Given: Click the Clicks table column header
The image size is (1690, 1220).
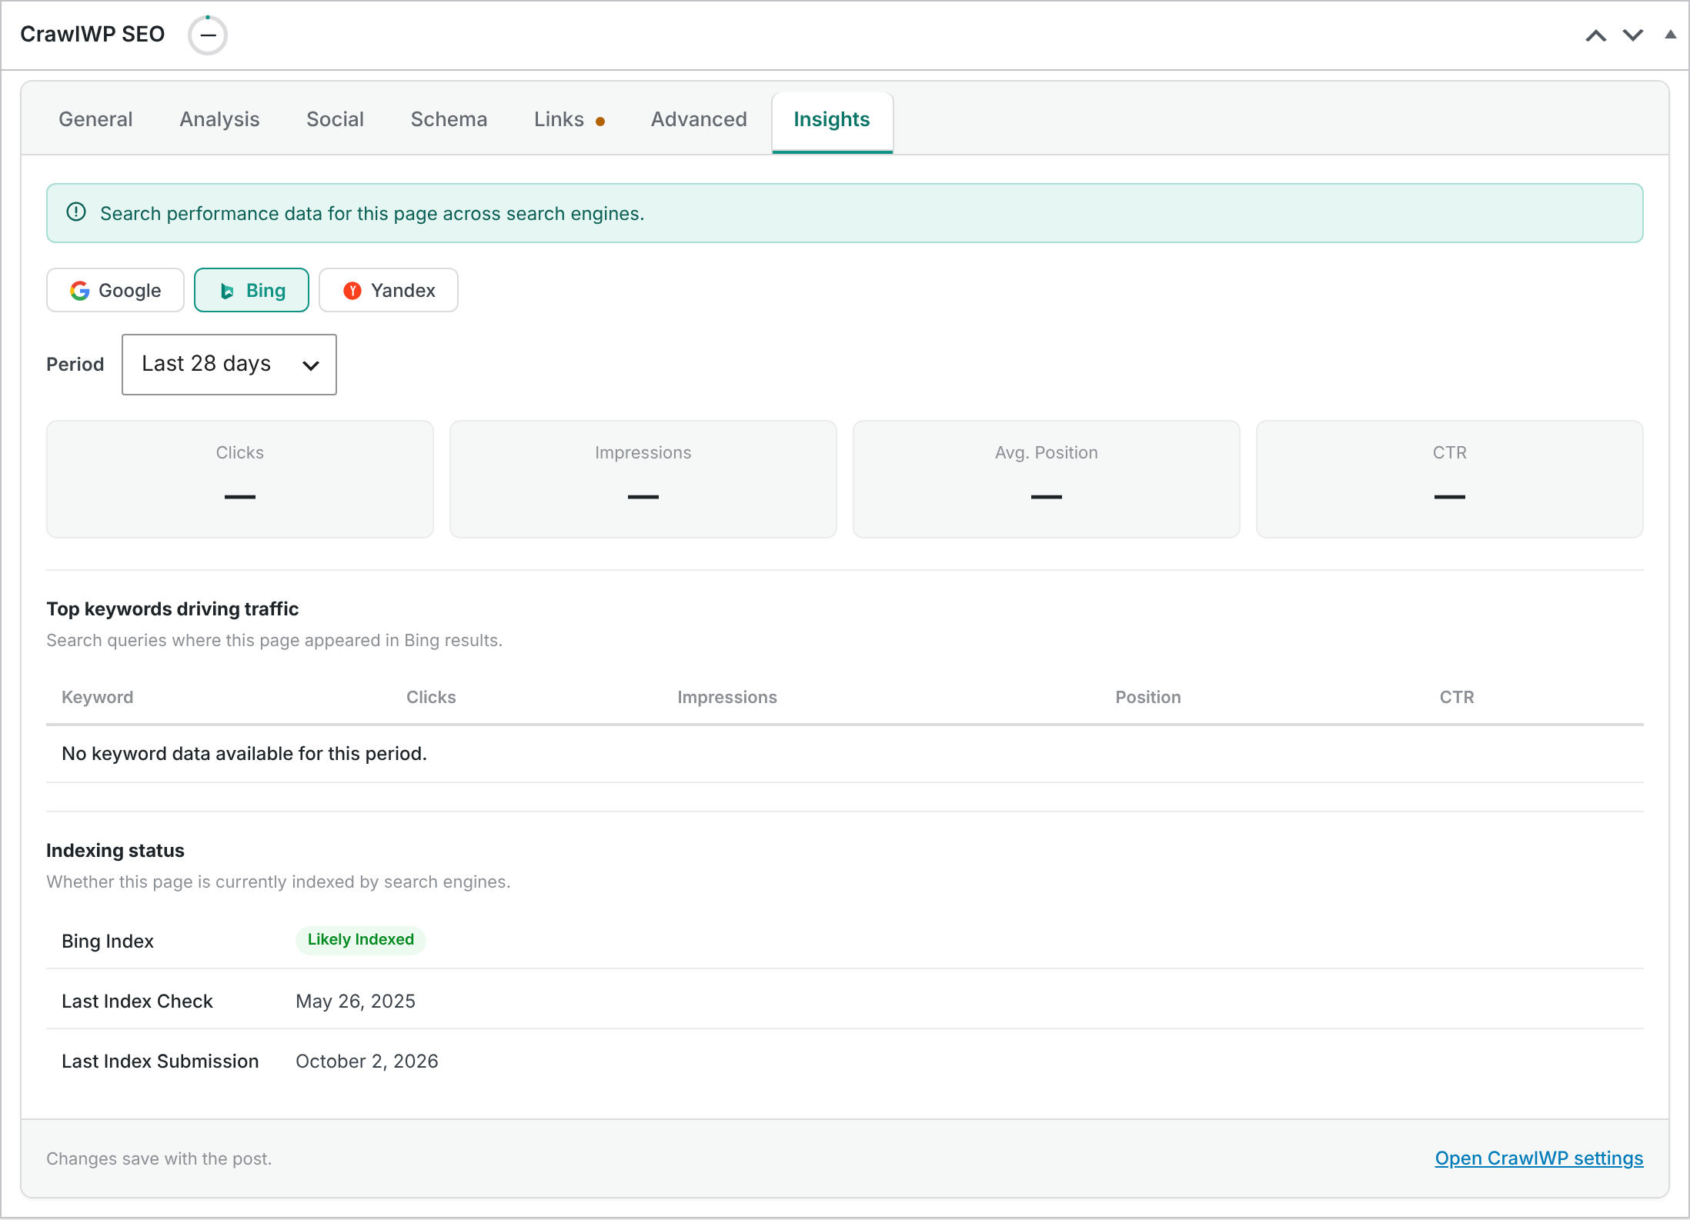Looking at the screenshot, I should (431, 697).
